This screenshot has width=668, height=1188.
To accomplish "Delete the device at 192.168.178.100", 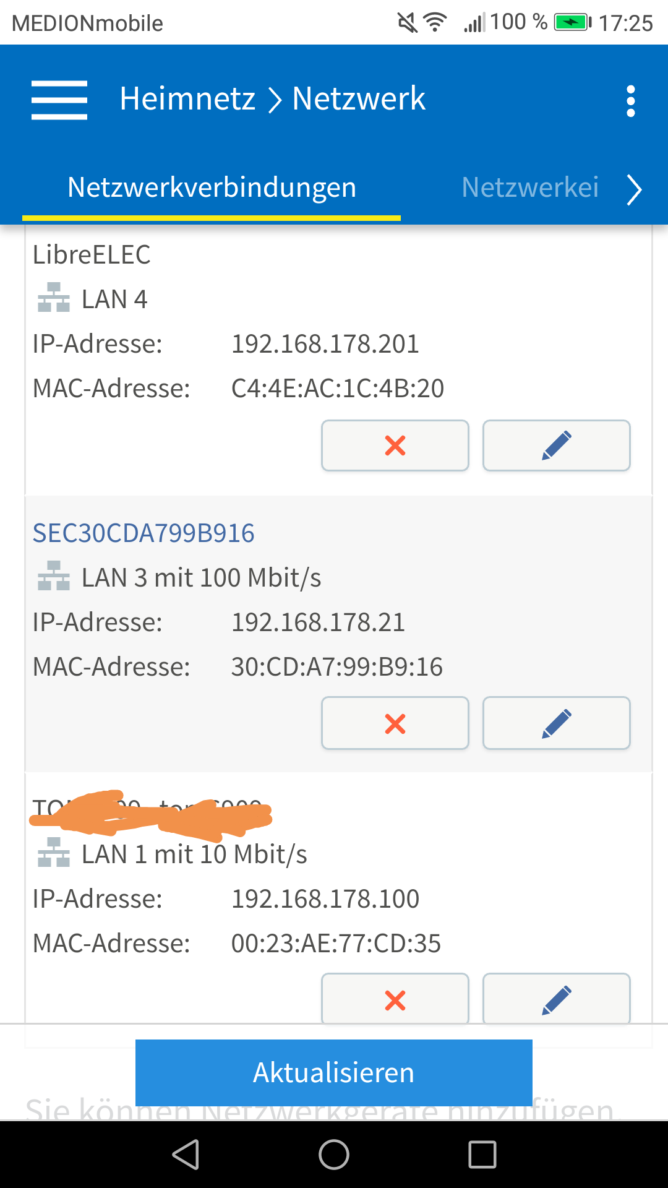I will [395, 999].
